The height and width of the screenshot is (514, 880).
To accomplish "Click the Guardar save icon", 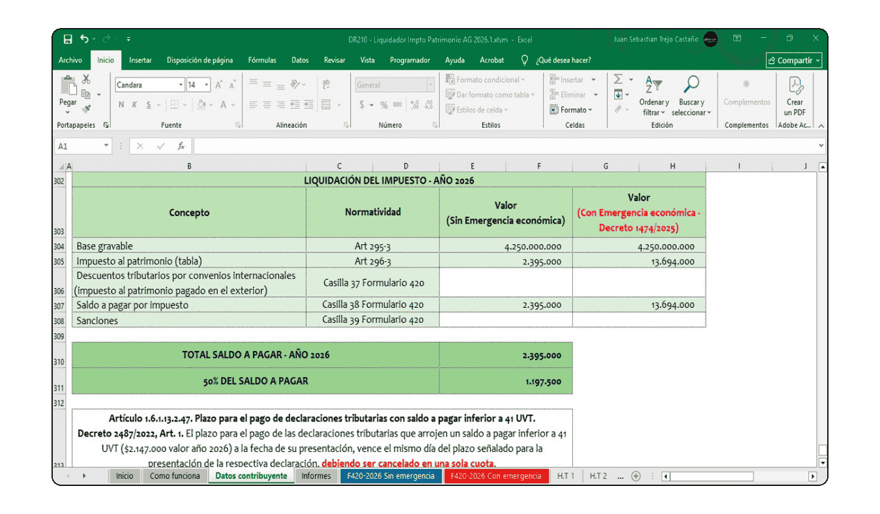I will point(67,39).
